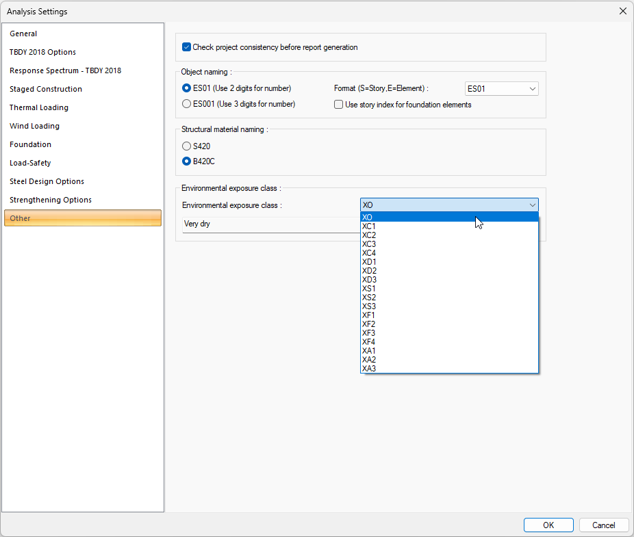Image resolution: width=634 pixels, height=537 pixels.
Task: Switch to TBDY 2018 Options page
Action: coord(42,52)
